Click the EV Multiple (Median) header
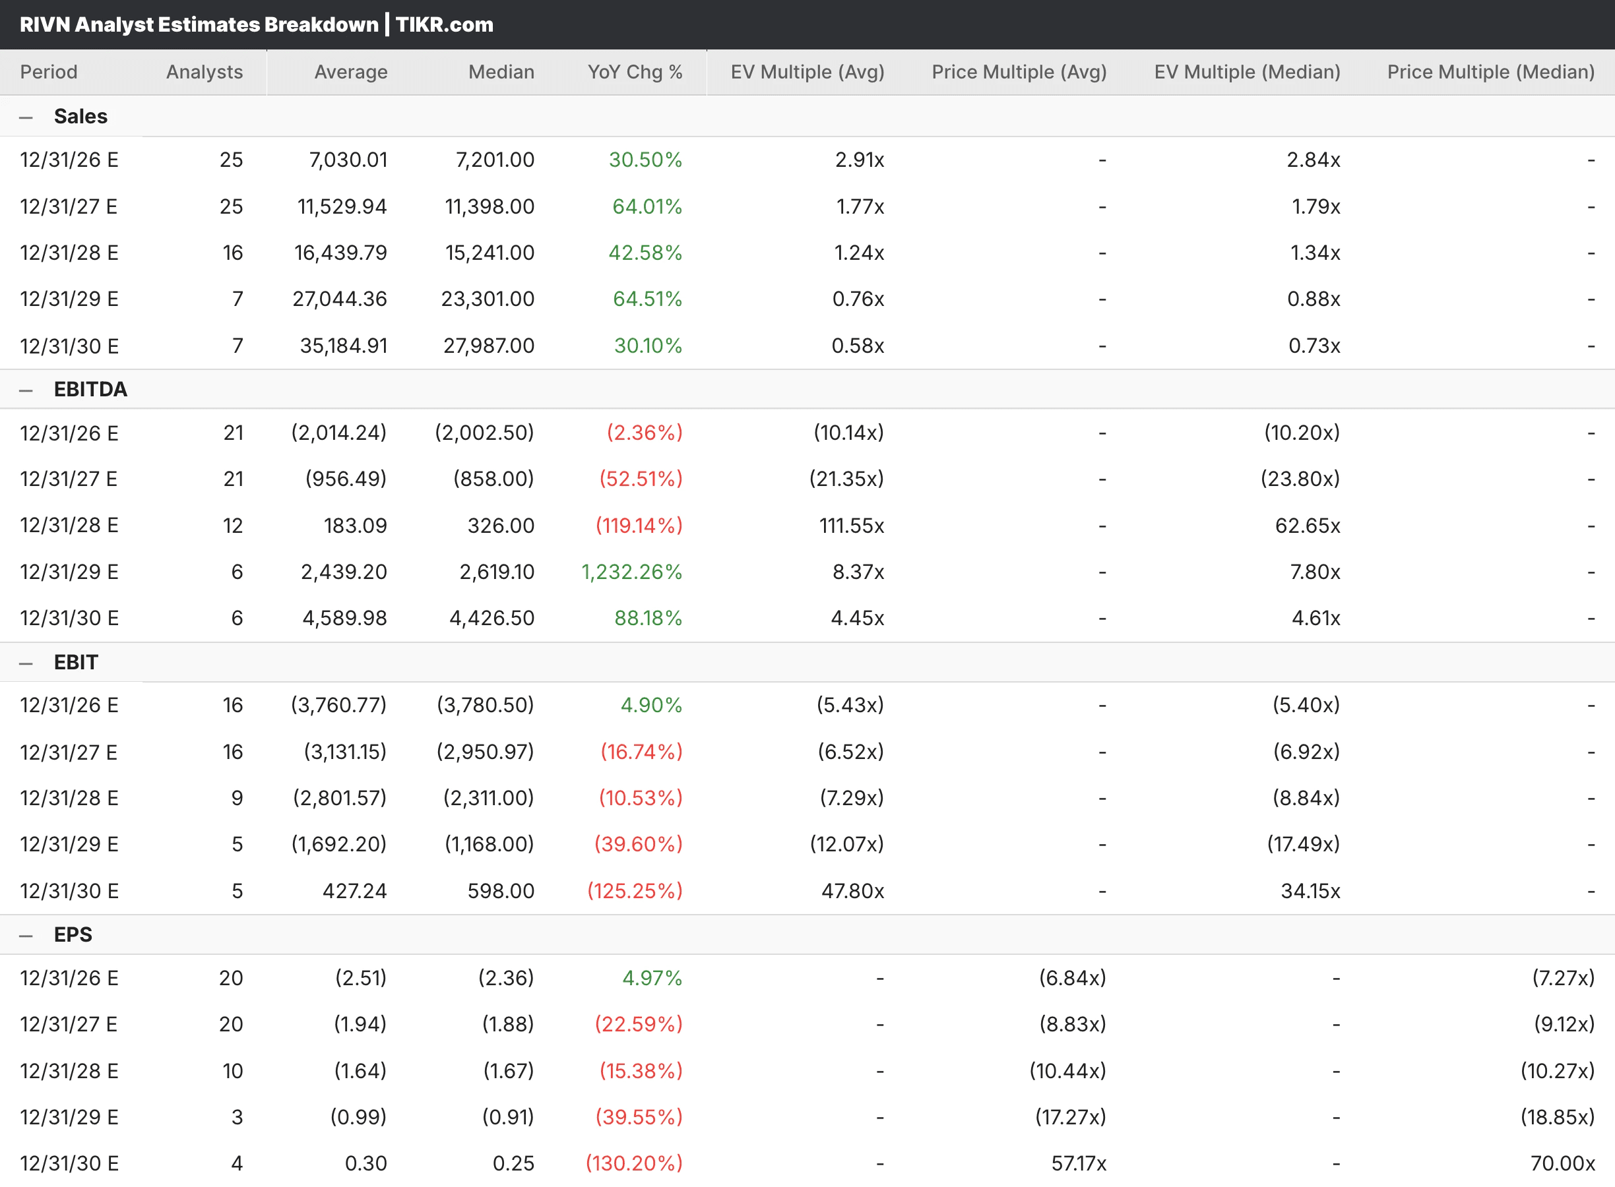Viewport: 1615px width, 1187px height. click(1247, 72)
